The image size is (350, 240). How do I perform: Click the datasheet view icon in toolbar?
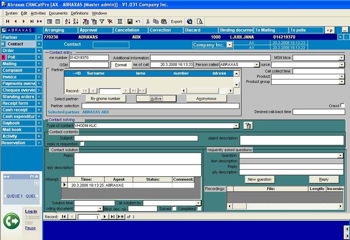point(58,21)
